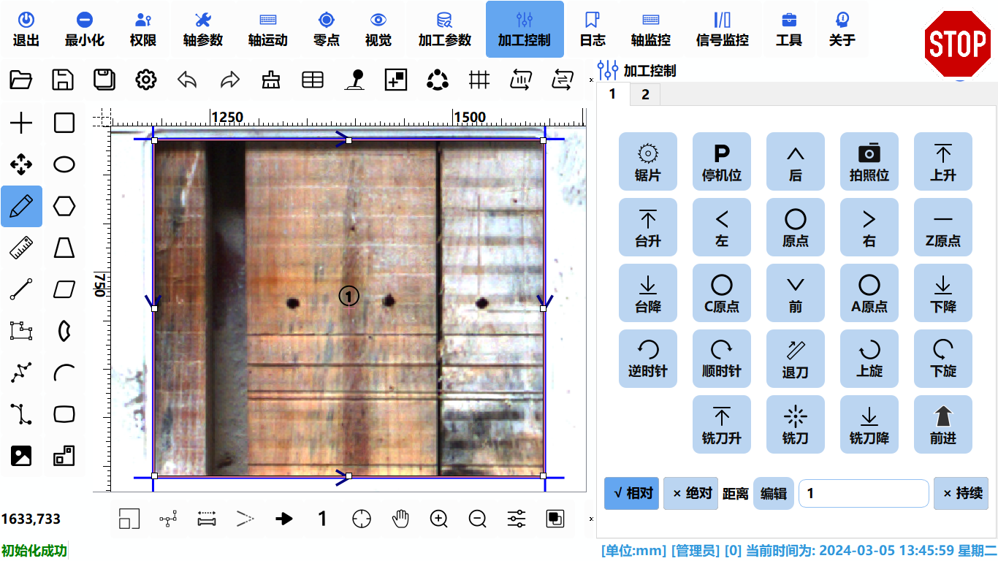Click the 退刀 retract tool button
998x561 pixels.
click(796, 359)
